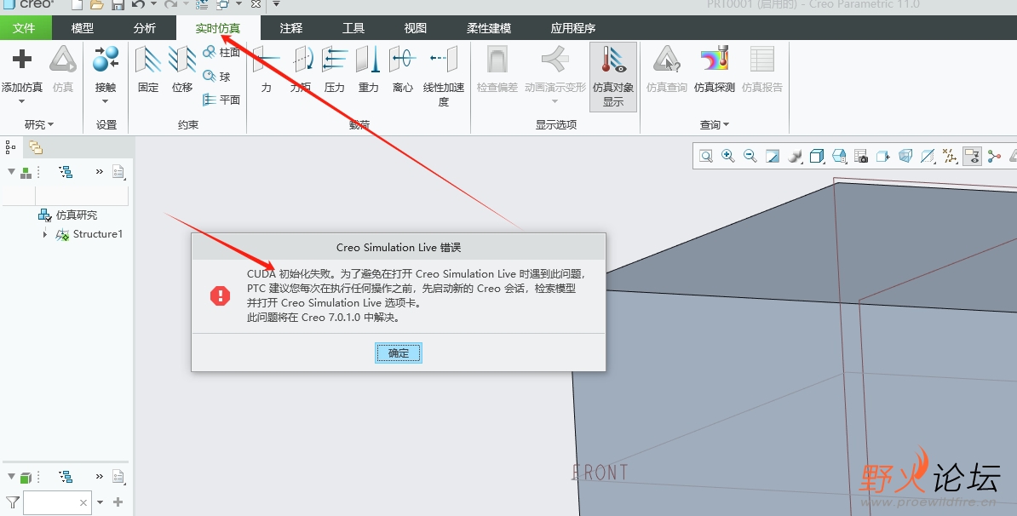
Task: Click the 仿真查询 query icon
Action: pos(667,59)
